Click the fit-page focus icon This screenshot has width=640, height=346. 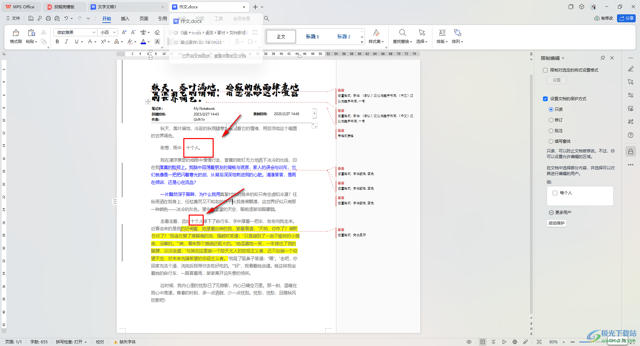point(539,342)
